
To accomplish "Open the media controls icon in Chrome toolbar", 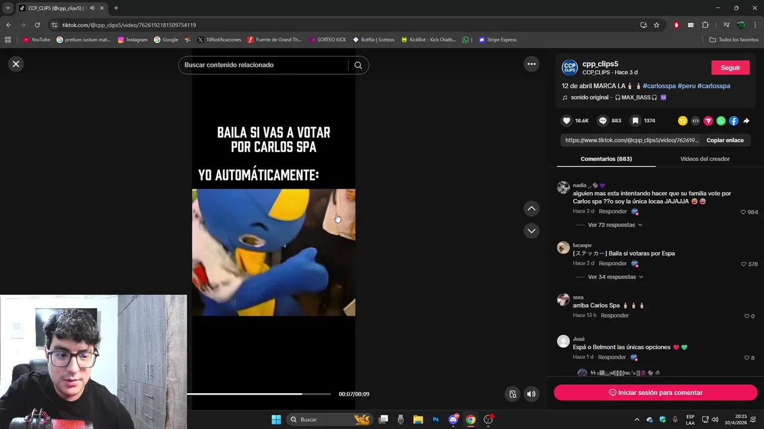I will [726, 25].
